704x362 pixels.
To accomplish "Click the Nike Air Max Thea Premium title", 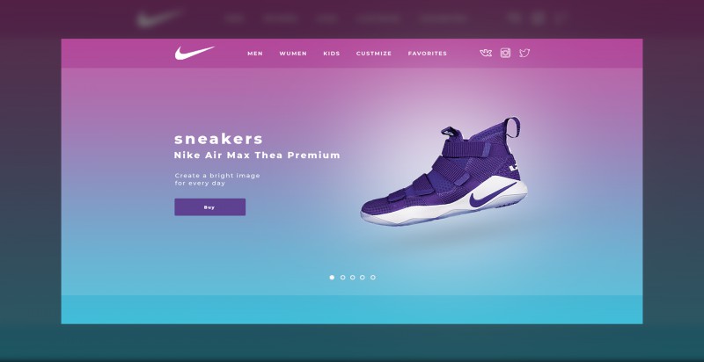I will pyautogui.click(x=257, y=156).
